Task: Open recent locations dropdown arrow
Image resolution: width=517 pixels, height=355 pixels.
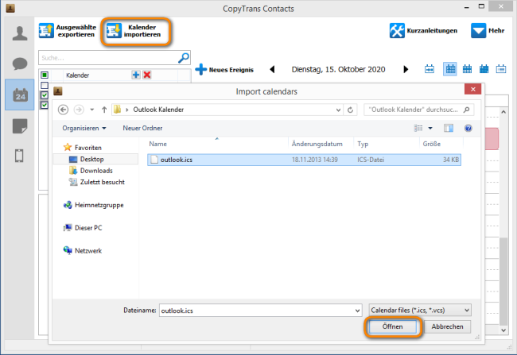Action: (92, 110)
